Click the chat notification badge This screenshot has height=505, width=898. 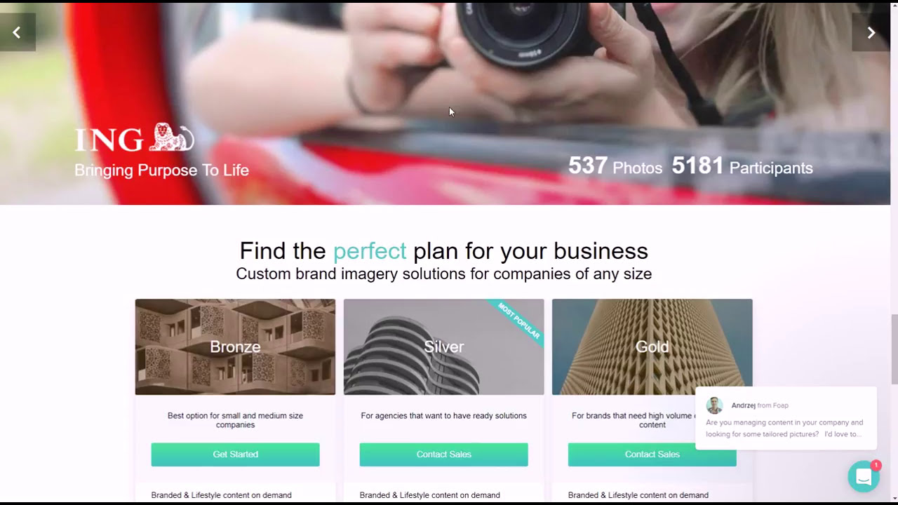(876, 465)
